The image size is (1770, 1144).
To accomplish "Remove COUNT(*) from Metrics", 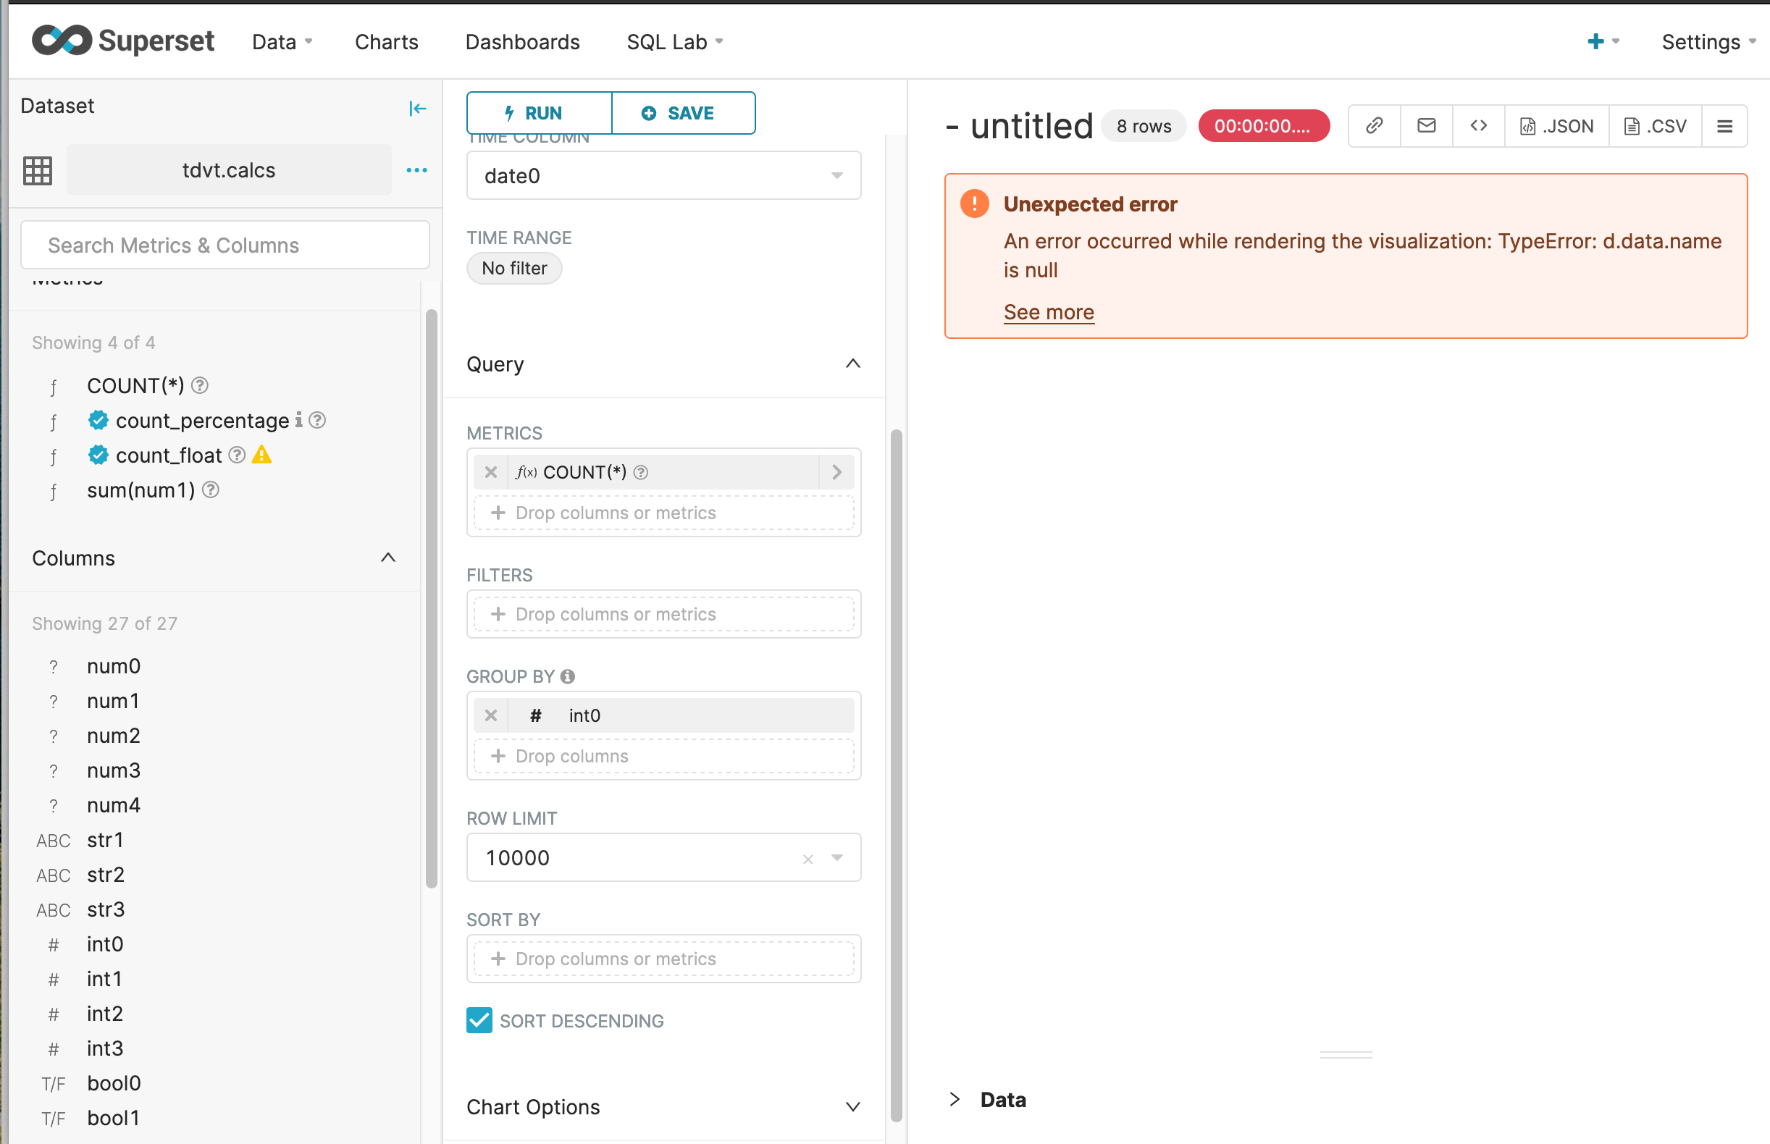I will click(490, 471).
